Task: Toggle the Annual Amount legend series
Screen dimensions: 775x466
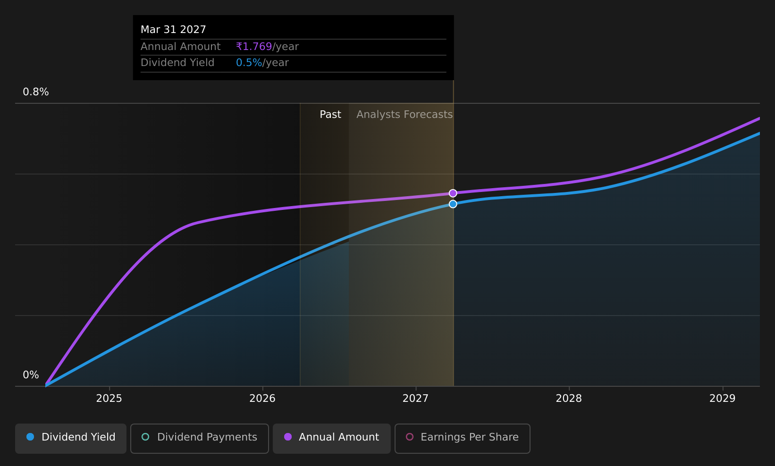Action: (x=332, y=438)
